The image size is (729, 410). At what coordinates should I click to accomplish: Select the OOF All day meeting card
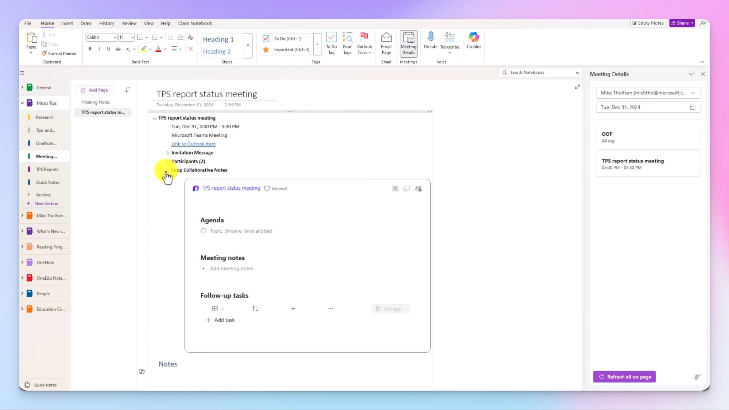[x=648, y=137]
